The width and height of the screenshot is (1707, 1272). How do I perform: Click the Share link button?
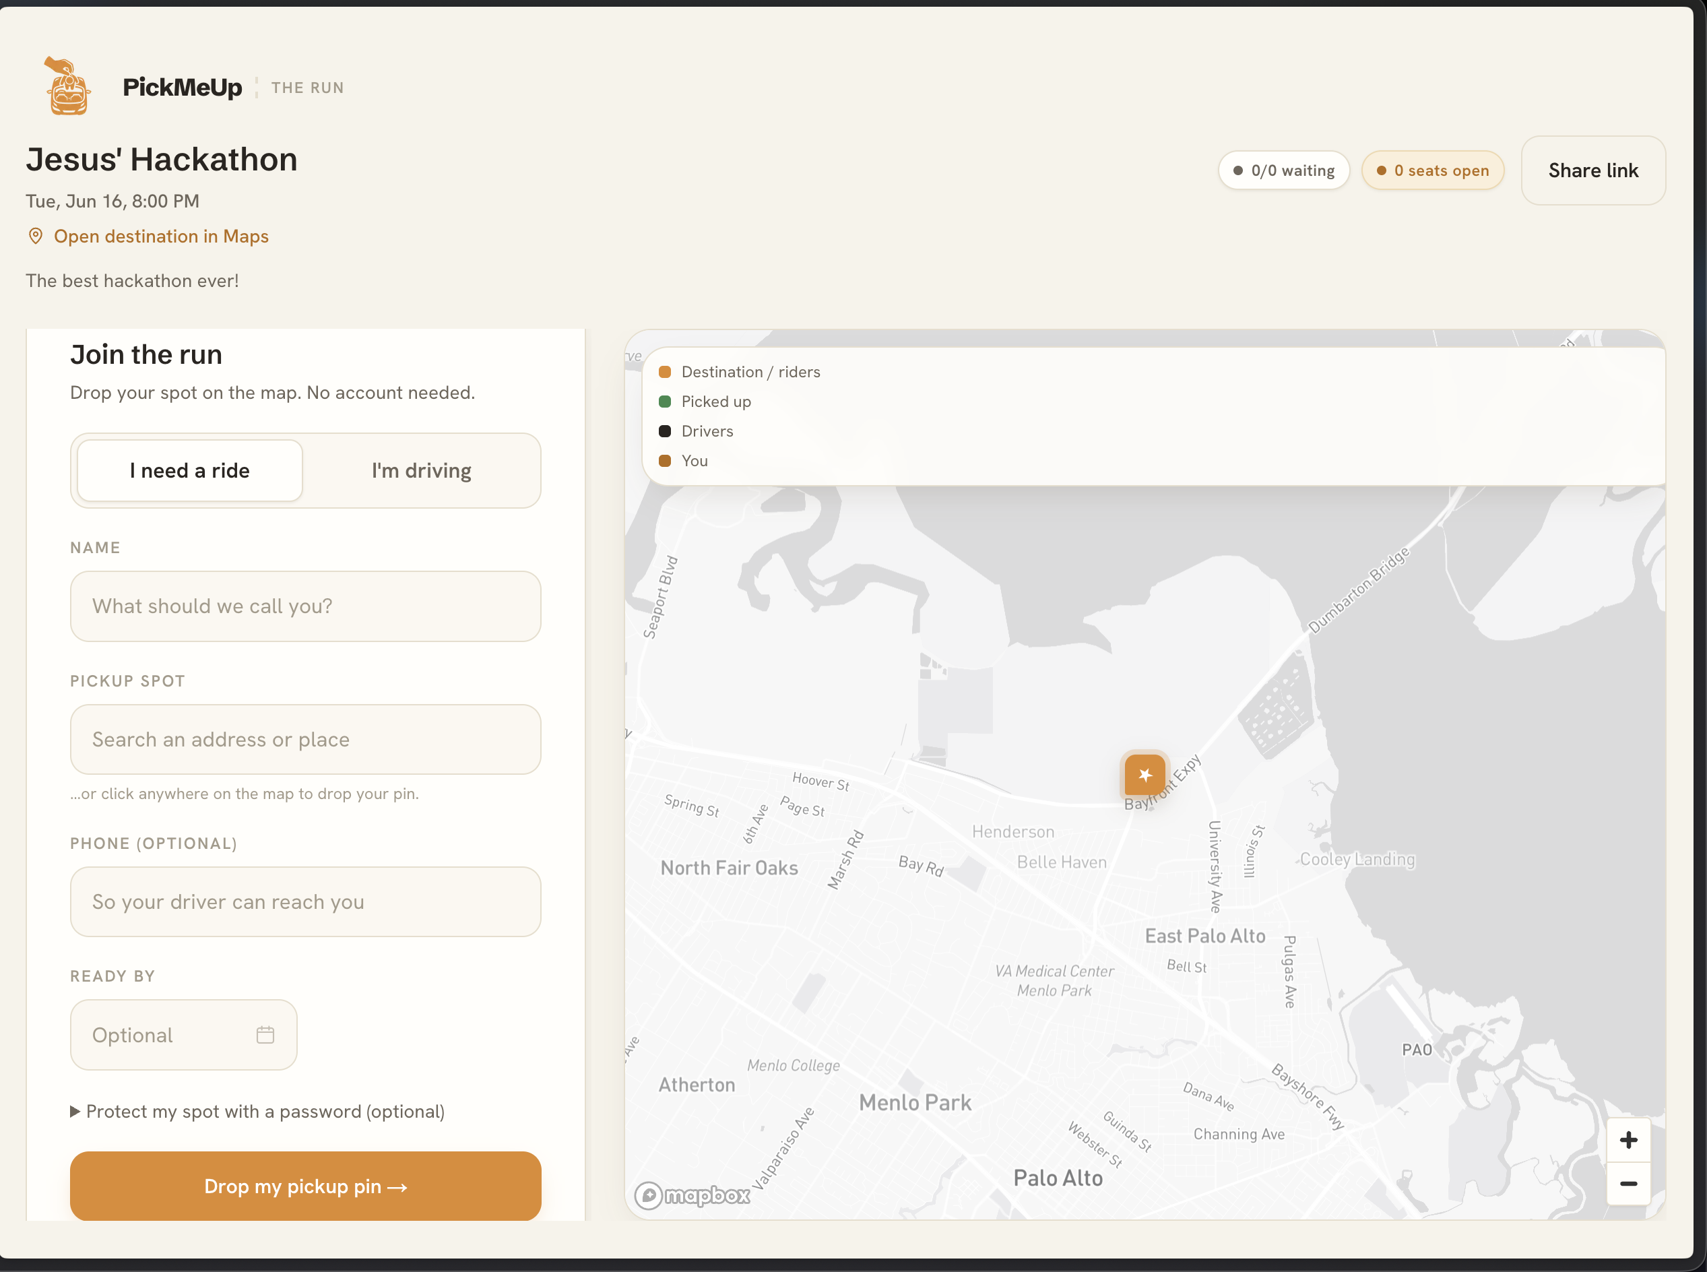(x=1593, y=170)
